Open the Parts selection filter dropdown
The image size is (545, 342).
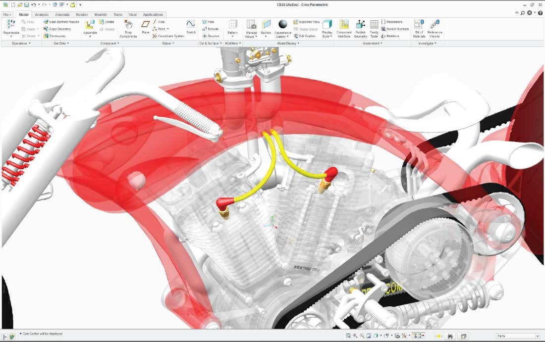(x=517, y=337)
